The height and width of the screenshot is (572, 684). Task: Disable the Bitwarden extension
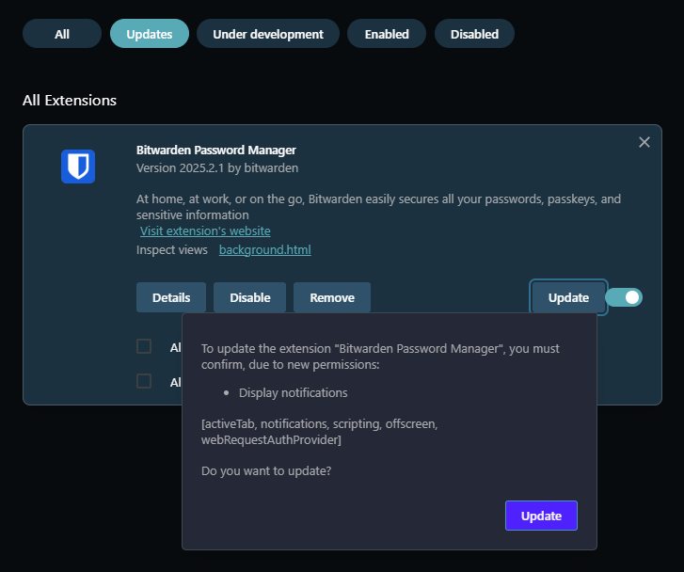(250, 297)
